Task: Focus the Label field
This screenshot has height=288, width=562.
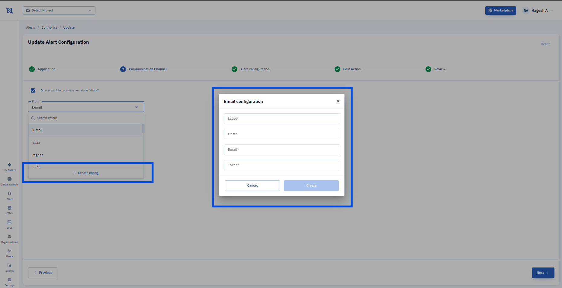Action: tap(282, 119)
